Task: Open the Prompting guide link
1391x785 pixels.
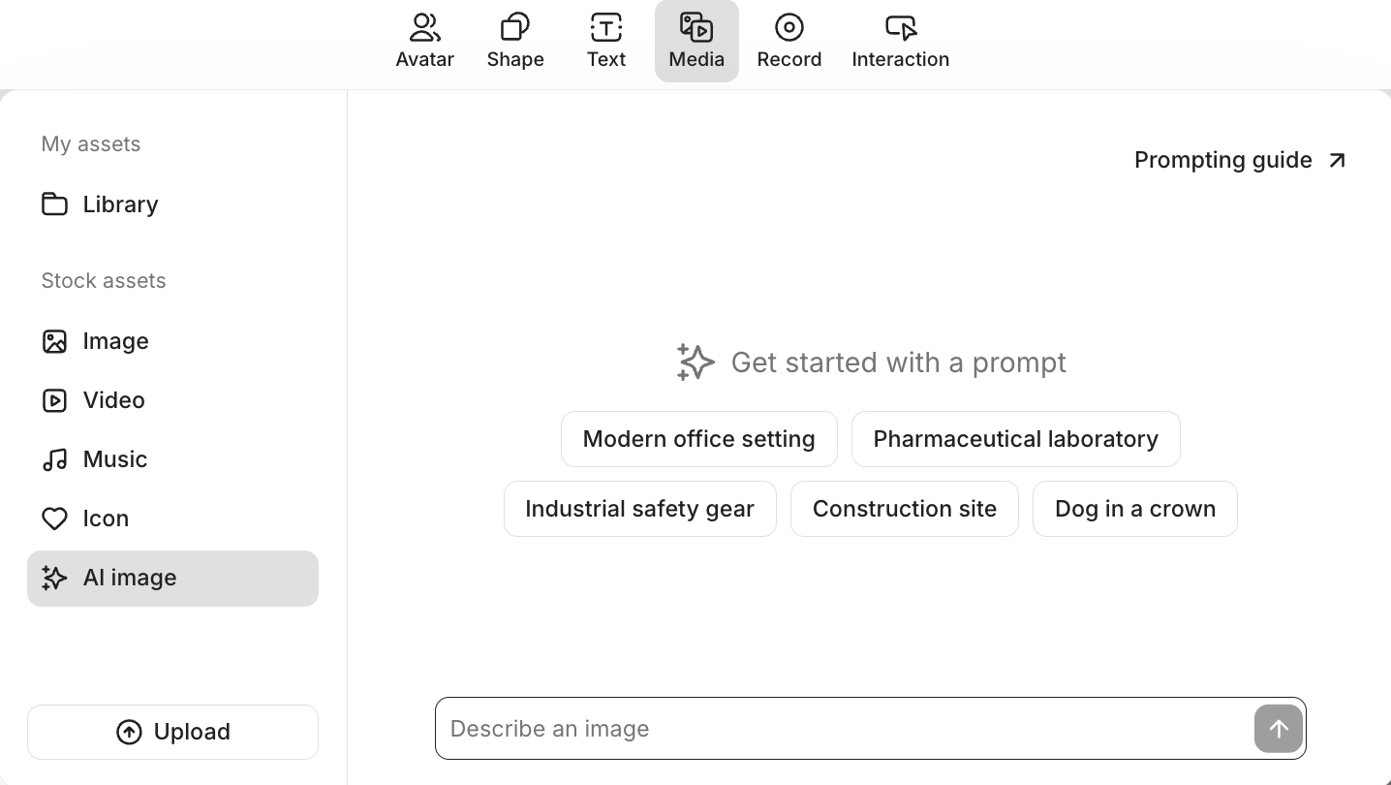Action: 1240,160
